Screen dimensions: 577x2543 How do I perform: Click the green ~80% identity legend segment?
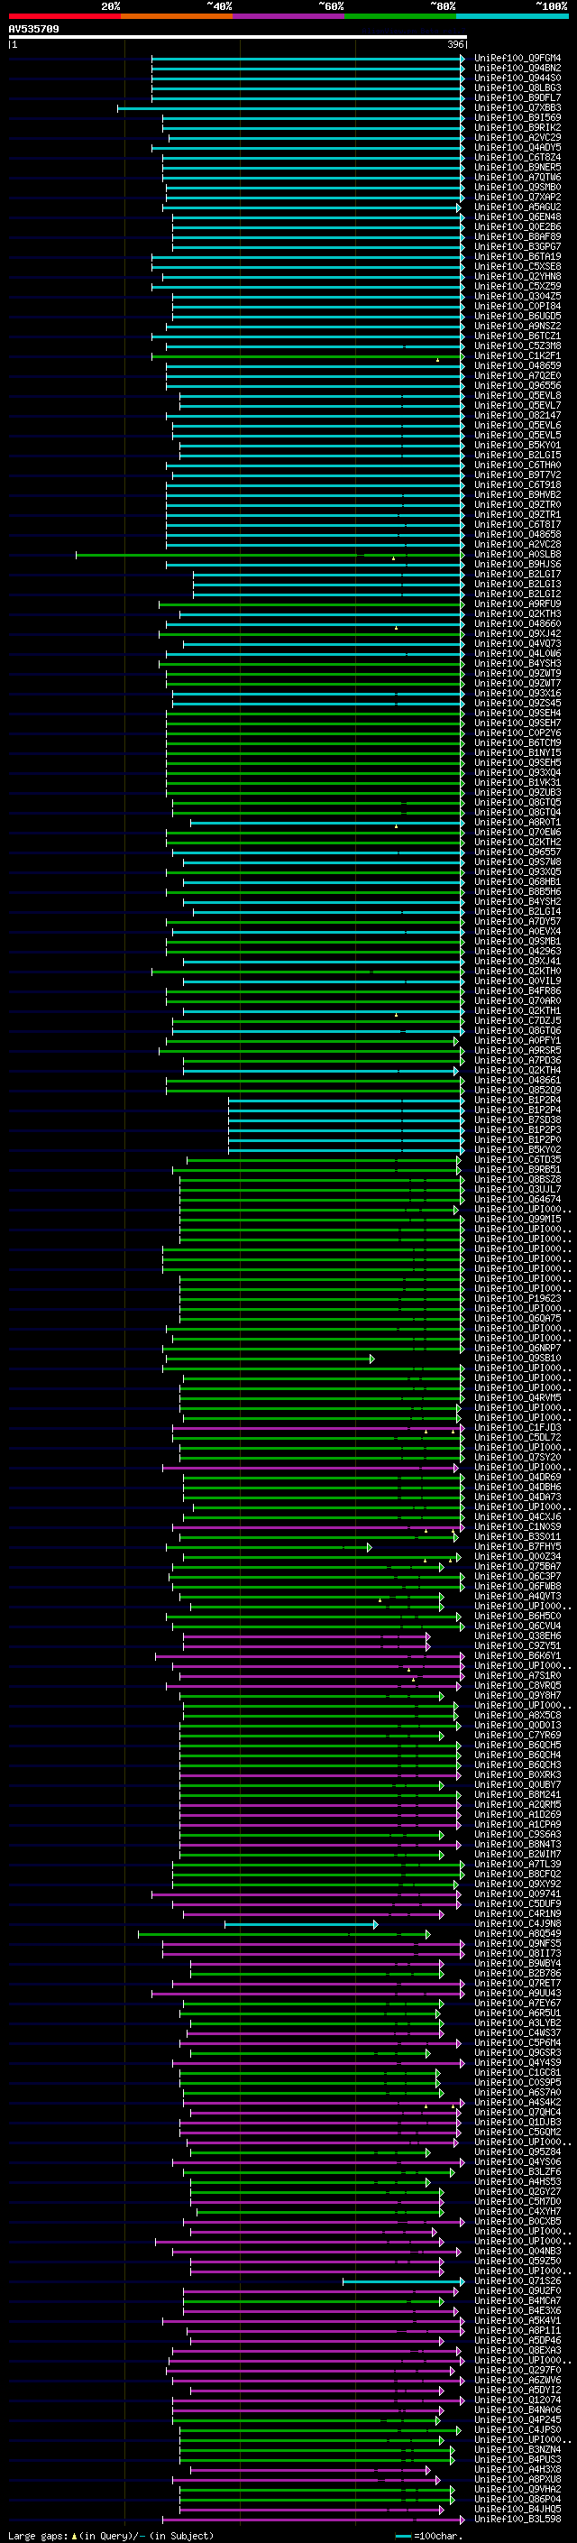coord(400,16)
